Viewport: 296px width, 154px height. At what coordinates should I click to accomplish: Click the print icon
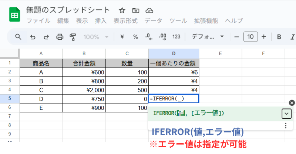coord(60,37)
